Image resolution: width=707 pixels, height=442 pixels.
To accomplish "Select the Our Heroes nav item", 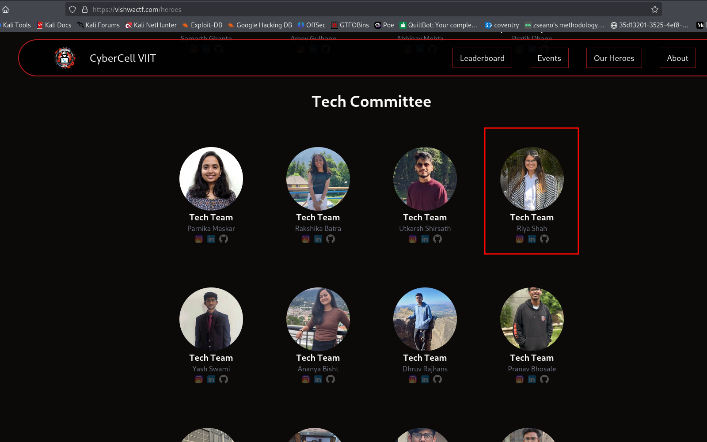I will [x=614, y=58].
